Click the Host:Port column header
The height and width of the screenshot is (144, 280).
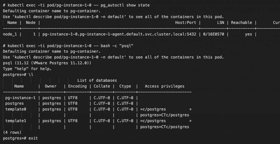(x=185, y=23)
